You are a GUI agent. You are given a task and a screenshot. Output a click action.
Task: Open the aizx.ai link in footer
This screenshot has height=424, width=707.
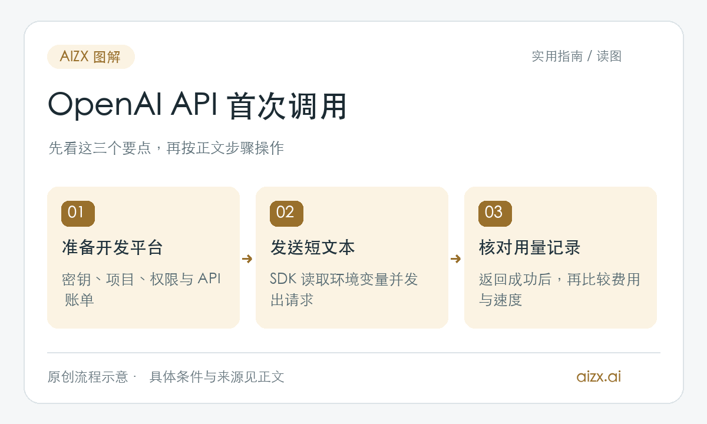pyautogui.click(x=599, y=376)
